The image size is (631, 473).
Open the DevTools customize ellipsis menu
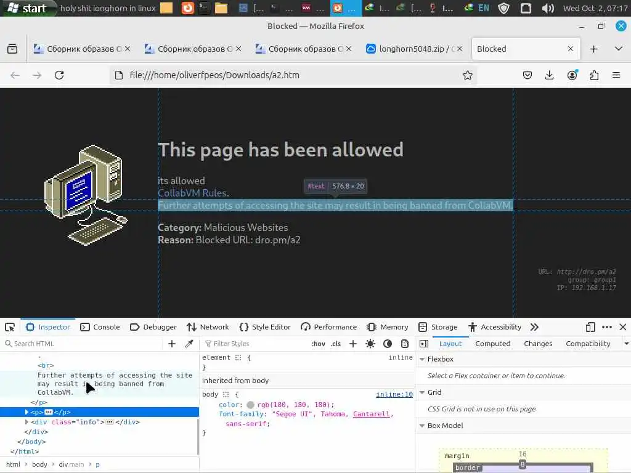(607, 327)
